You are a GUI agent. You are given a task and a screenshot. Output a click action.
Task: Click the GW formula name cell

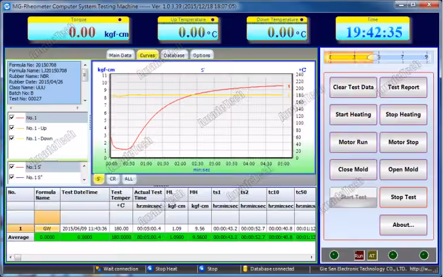pyautogui.click(x=47, y=229)
